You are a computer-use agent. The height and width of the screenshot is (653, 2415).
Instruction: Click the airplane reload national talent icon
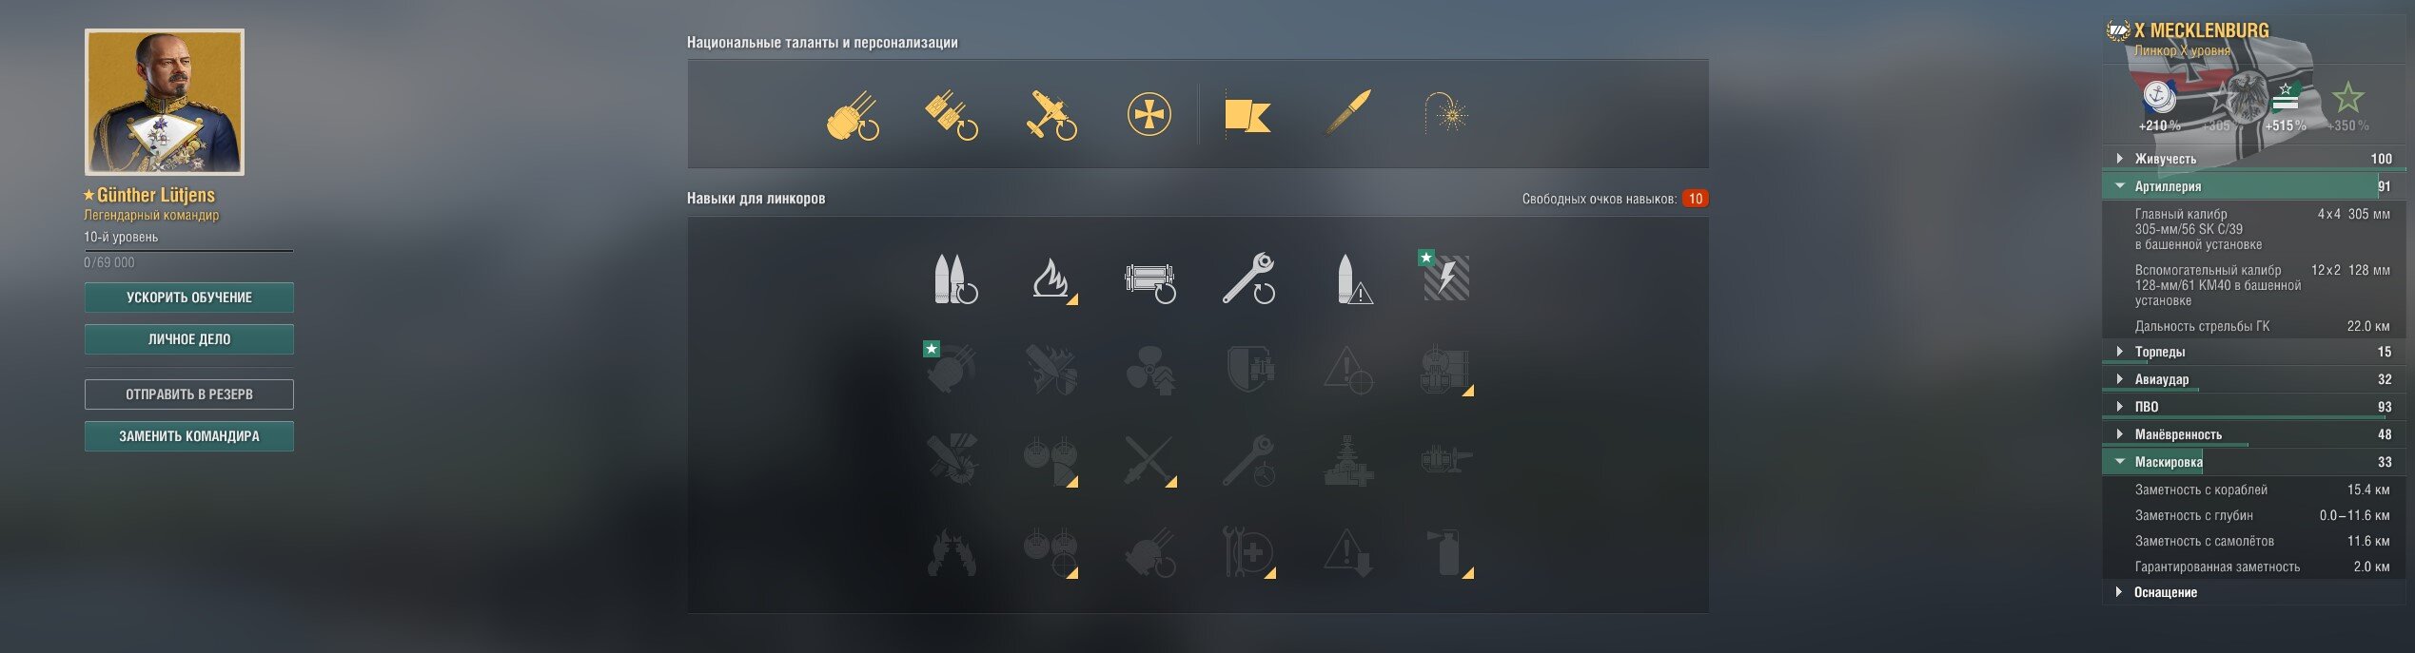pos(1051,115)
